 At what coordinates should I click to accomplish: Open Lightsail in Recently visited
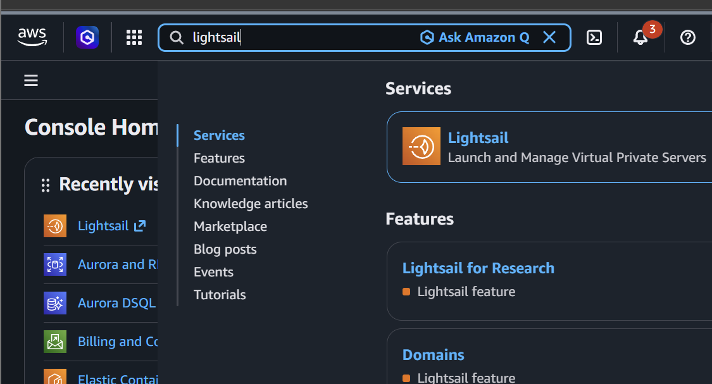103,226
